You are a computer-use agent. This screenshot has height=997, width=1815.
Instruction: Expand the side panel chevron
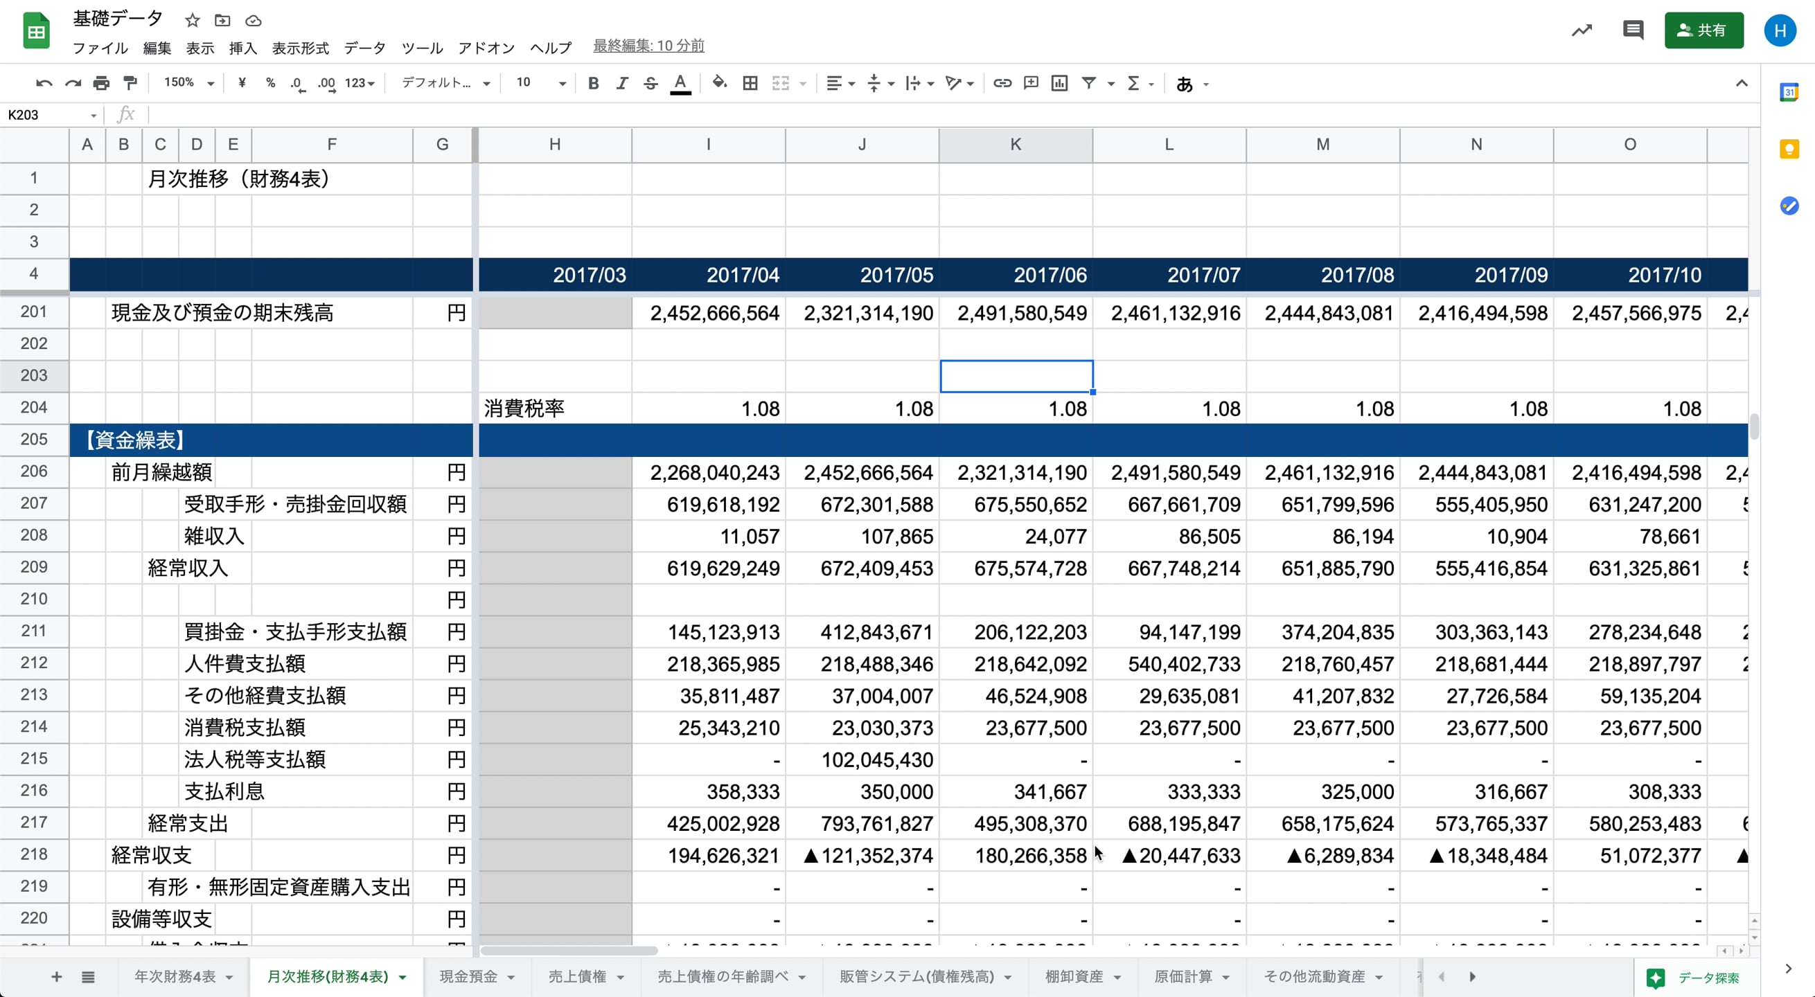(1788, 969)
